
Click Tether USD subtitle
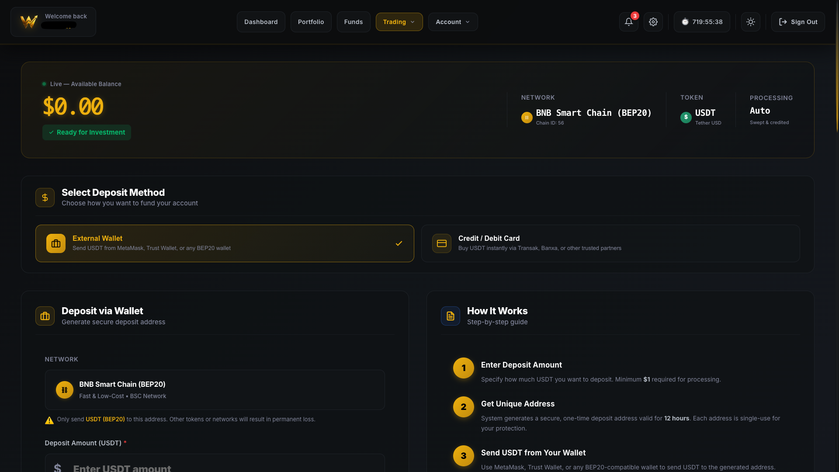click(708, 123)
